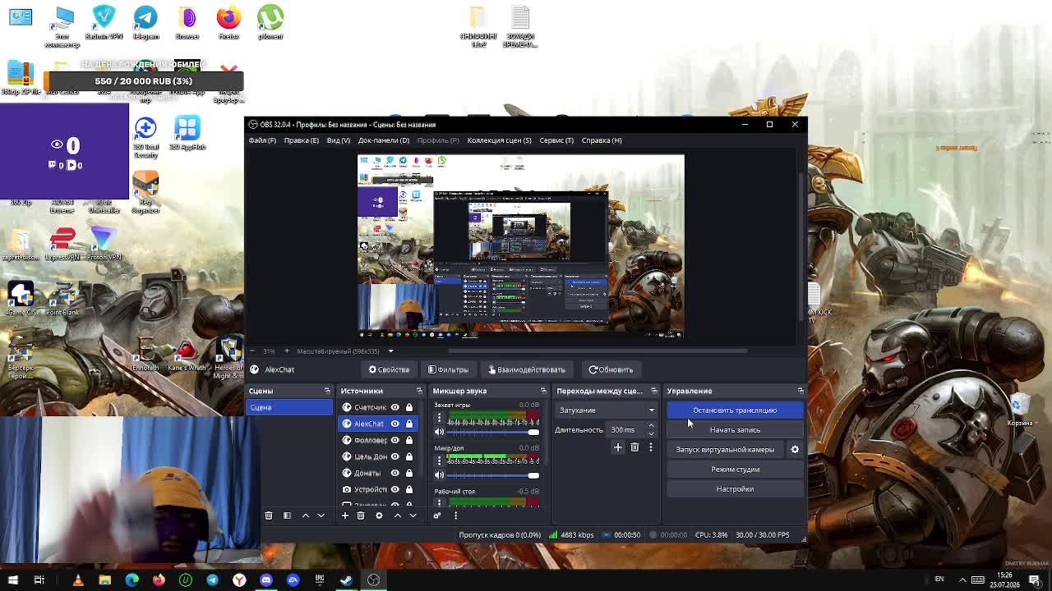Undock the Управление panel

(801, 391)
